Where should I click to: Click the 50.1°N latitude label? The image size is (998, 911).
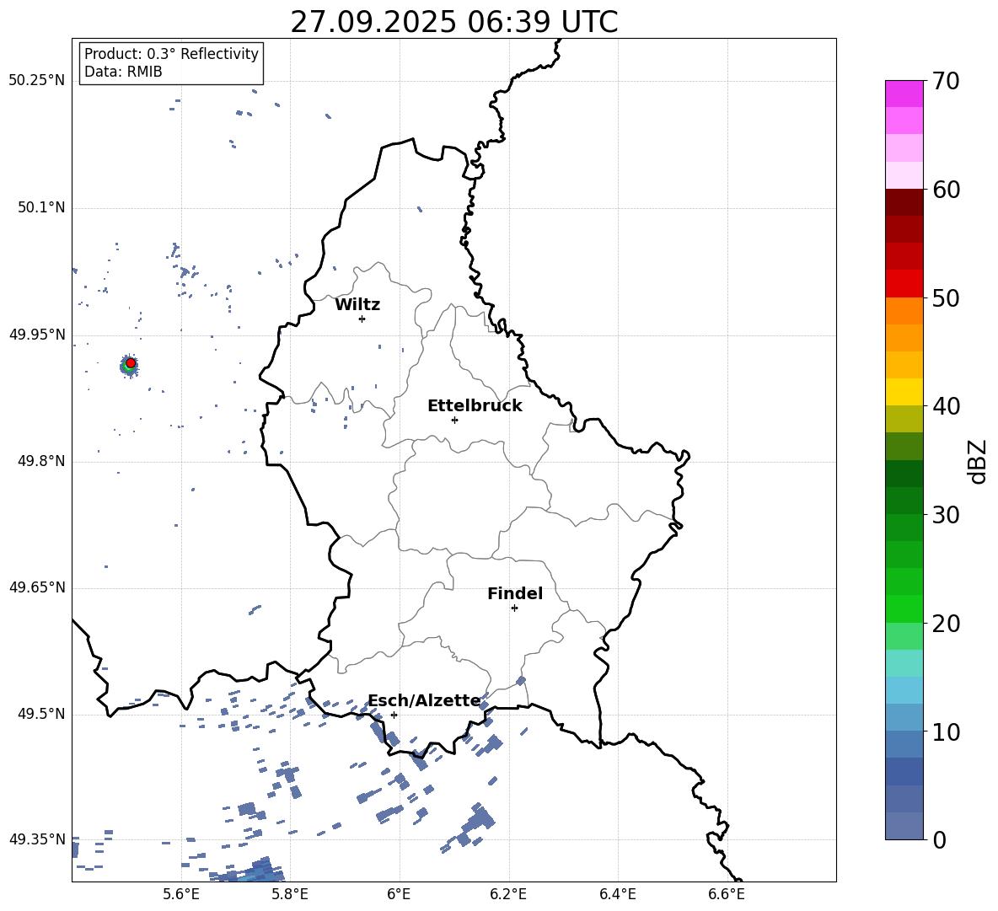(x=41, y=208)
